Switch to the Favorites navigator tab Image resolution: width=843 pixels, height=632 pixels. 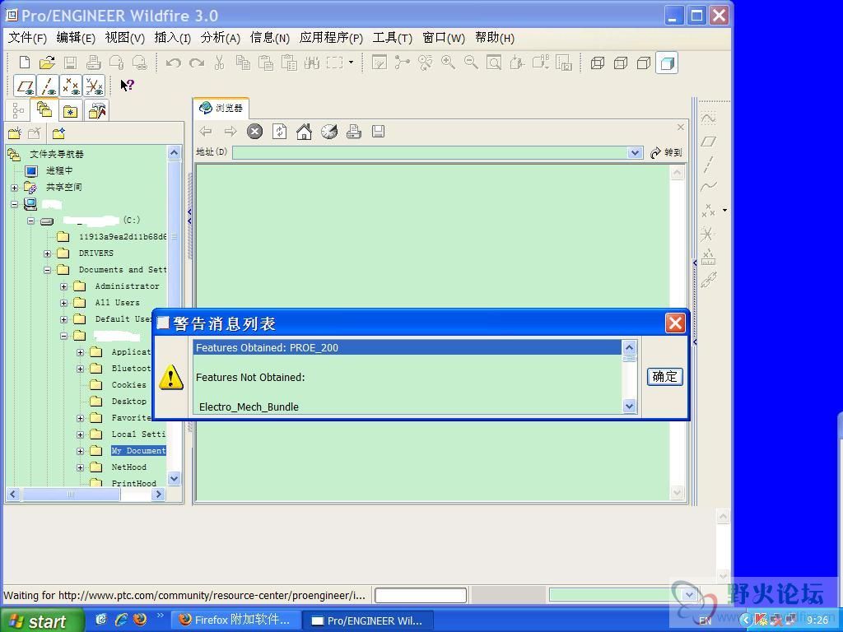pyautogui.click(x=71, y=111)
